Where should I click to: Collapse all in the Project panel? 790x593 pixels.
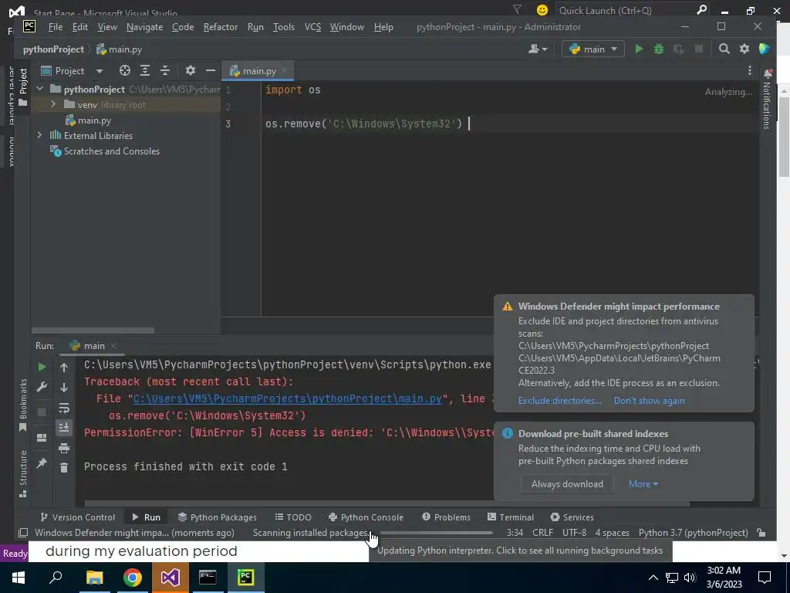[x=165, y=70]
